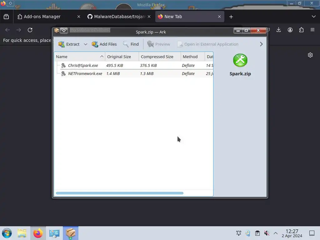Maximize the Ark window

(246, 30)
